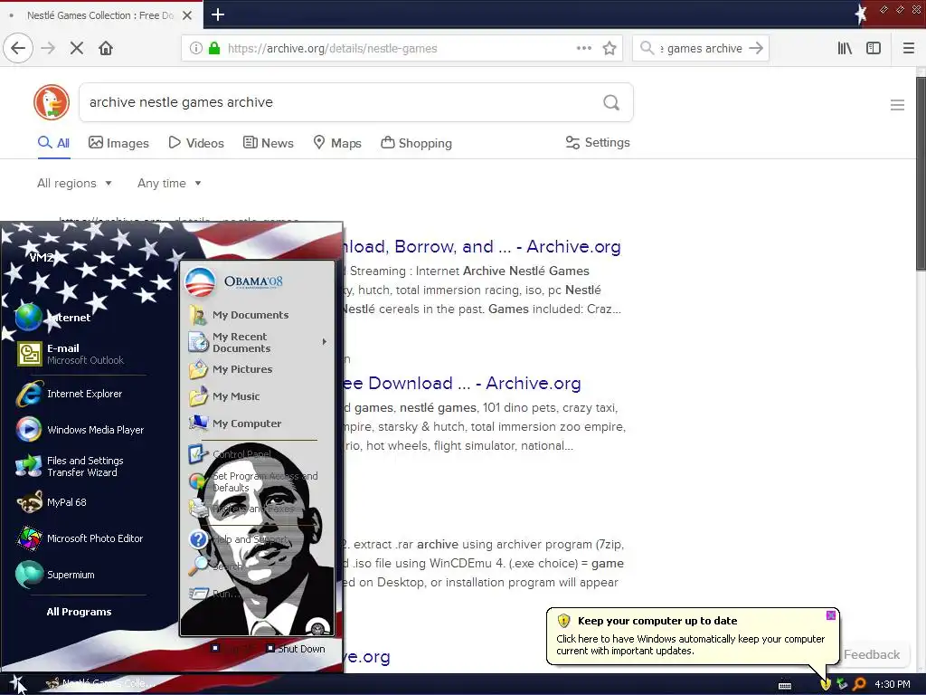This screenshot has height=695, width=926.
Task: Expand All Programs list
Action: (80, 612)
